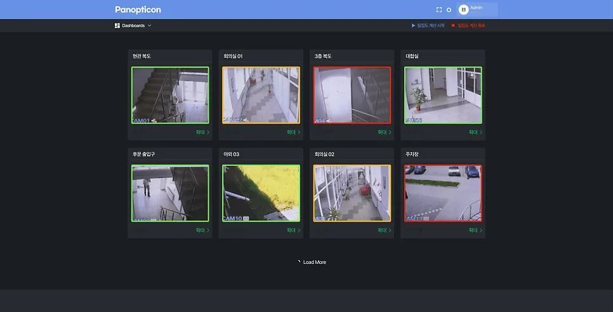This screenshot has width=613, height=312.
Task: Click the Admin account name
Action: coord(476,8)
